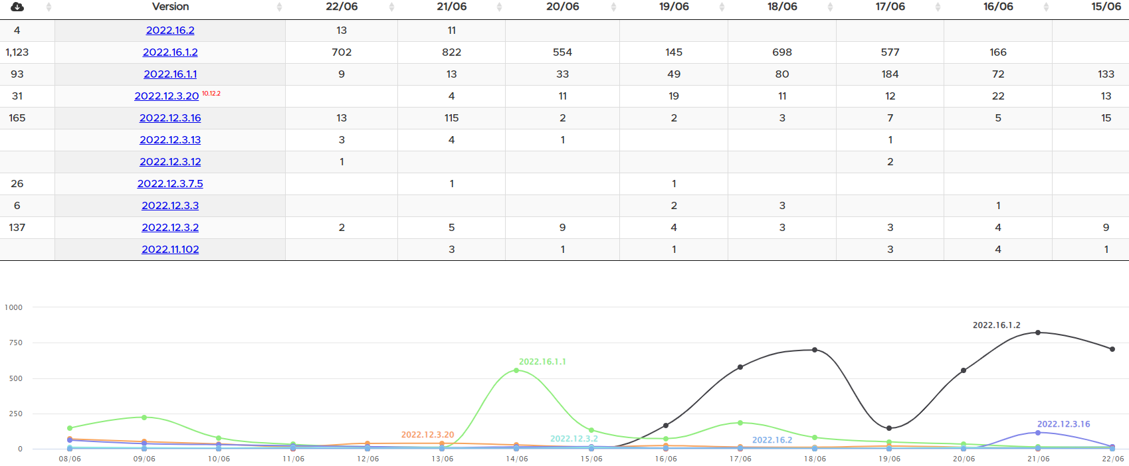Viewport: 1129px width, 466px height.
Task: Click the green 2022.16.1.1 chart label
Action: click(542, 362)
